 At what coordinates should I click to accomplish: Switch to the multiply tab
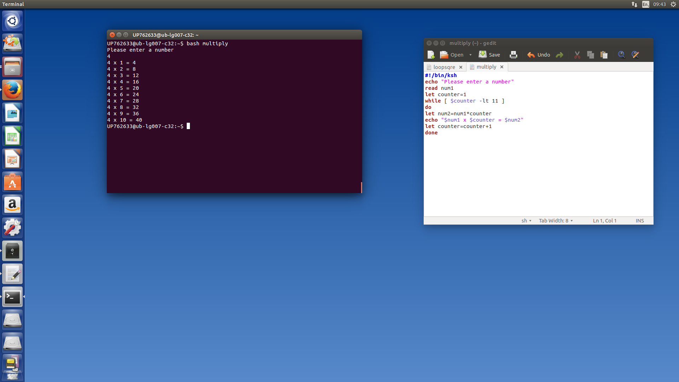pyautogui.click(x=486, y=67)
